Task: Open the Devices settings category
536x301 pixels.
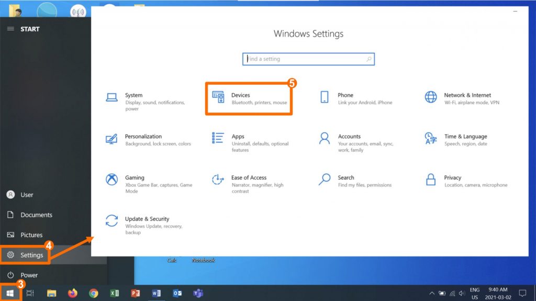Action: tap(249, 98)
